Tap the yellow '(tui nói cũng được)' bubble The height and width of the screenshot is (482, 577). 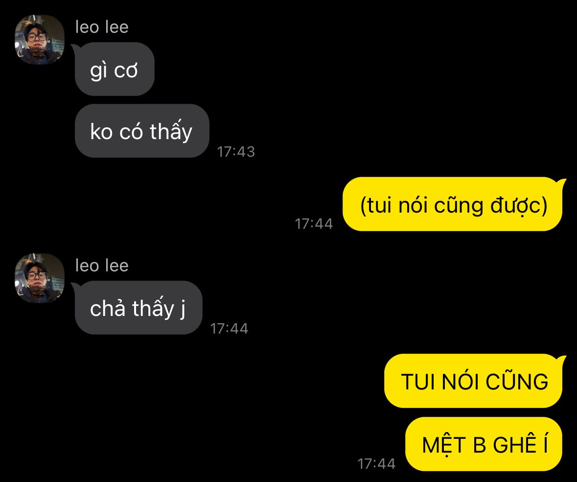coord(453,204)
